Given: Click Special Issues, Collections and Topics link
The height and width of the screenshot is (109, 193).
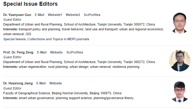Looking at the screenshot, I should click(x=46, y=39).
